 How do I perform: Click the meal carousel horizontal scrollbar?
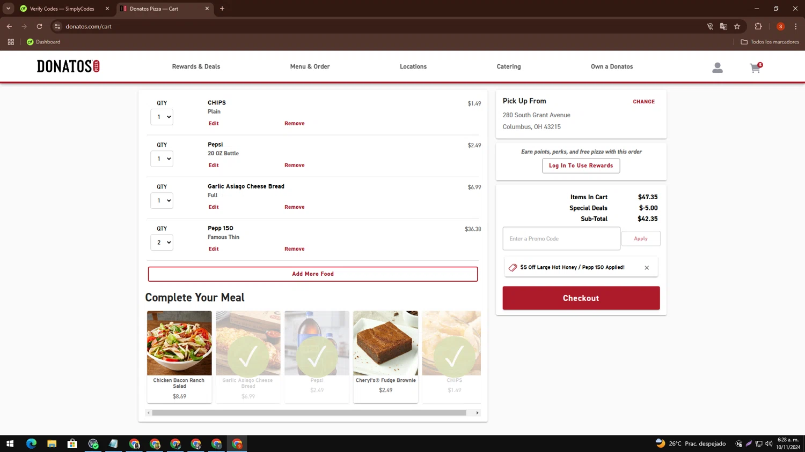[x=309, y=413]
